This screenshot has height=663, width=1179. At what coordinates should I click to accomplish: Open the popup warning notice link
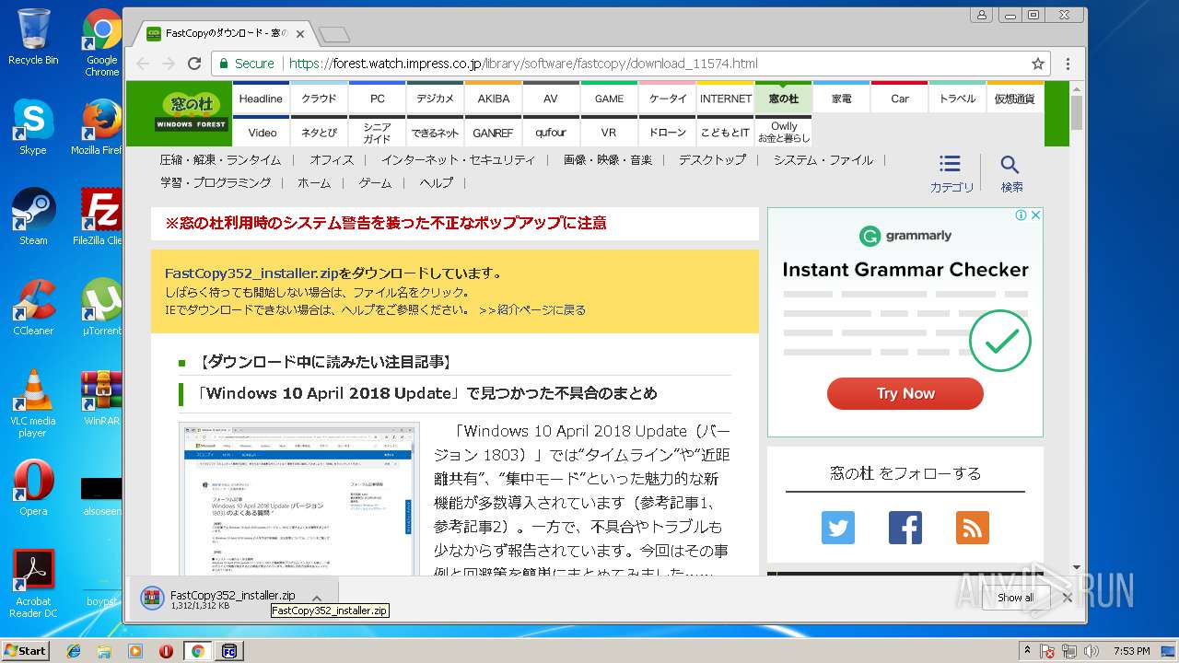click(x=385, y=223)
